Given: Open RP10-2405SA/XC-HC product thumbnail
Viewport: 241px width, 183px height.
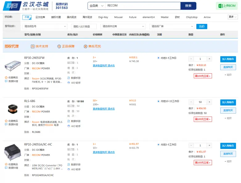Looking at the screenshot, I should (x=13, y=152).
